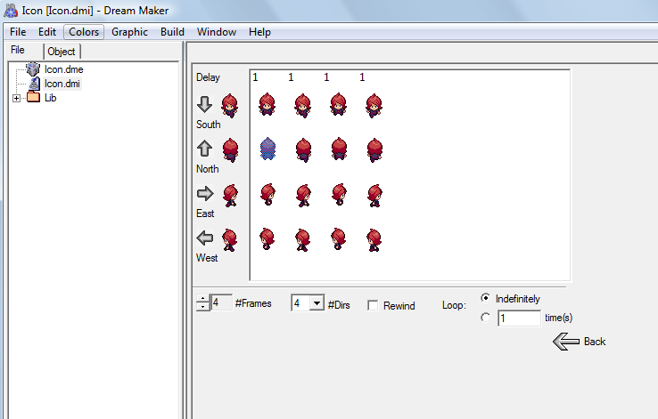Open the Graphic menu

129,32
